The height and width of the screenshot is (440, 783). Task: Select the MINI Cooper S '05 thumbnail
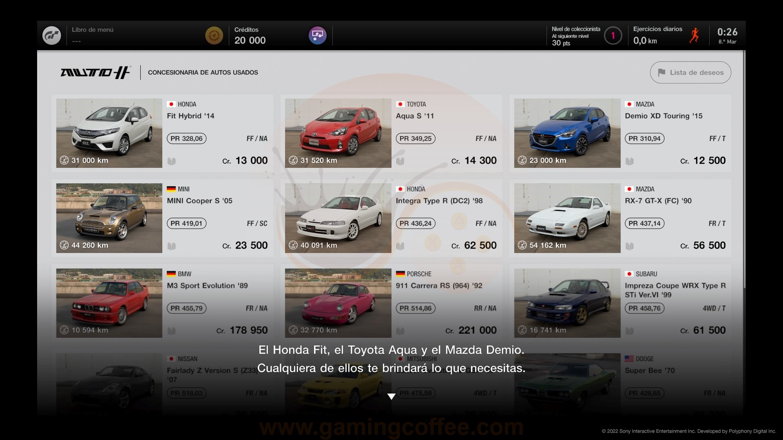tap(109, 218)
